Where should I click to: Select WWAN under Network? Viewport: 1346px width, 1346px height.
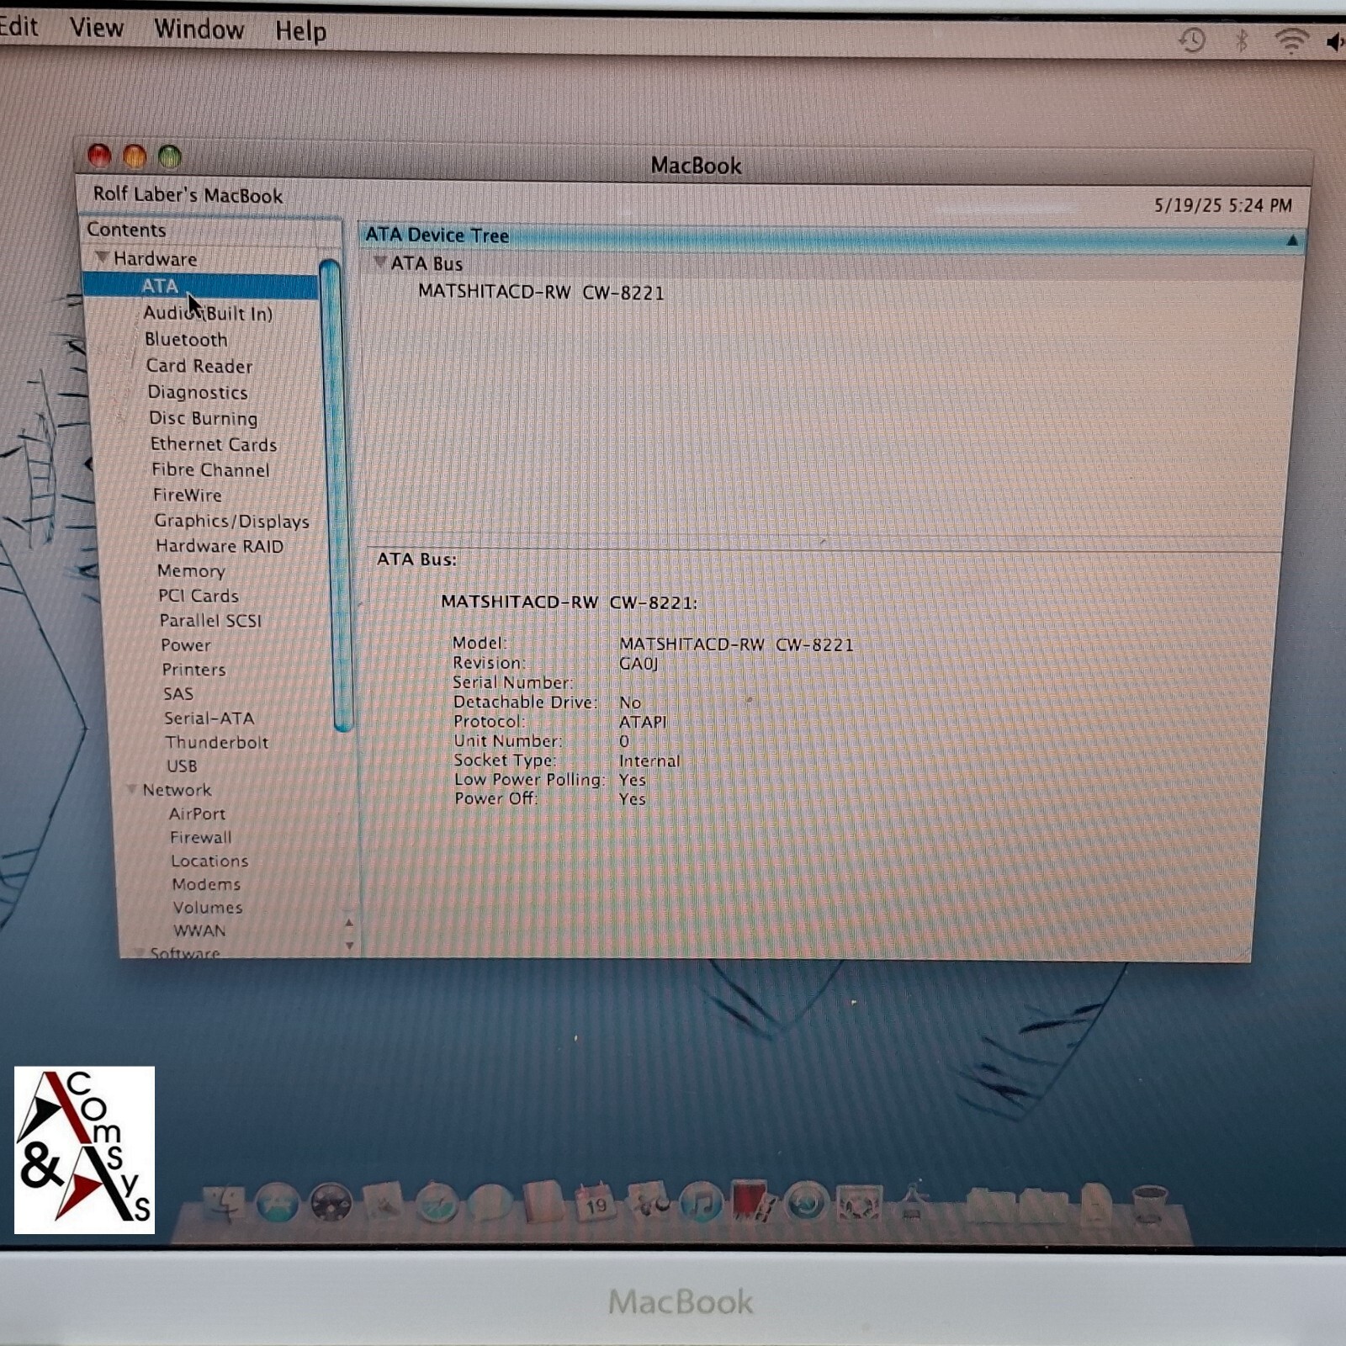[199, 930]
